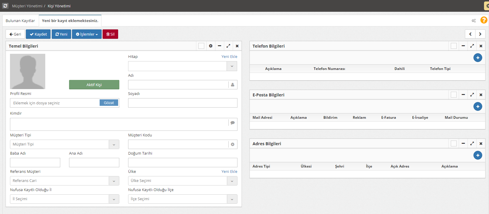Click gear icon in Müşteri Kodu field
The image size is (489, 214).
pyautogui.click(x=232, y=144)
